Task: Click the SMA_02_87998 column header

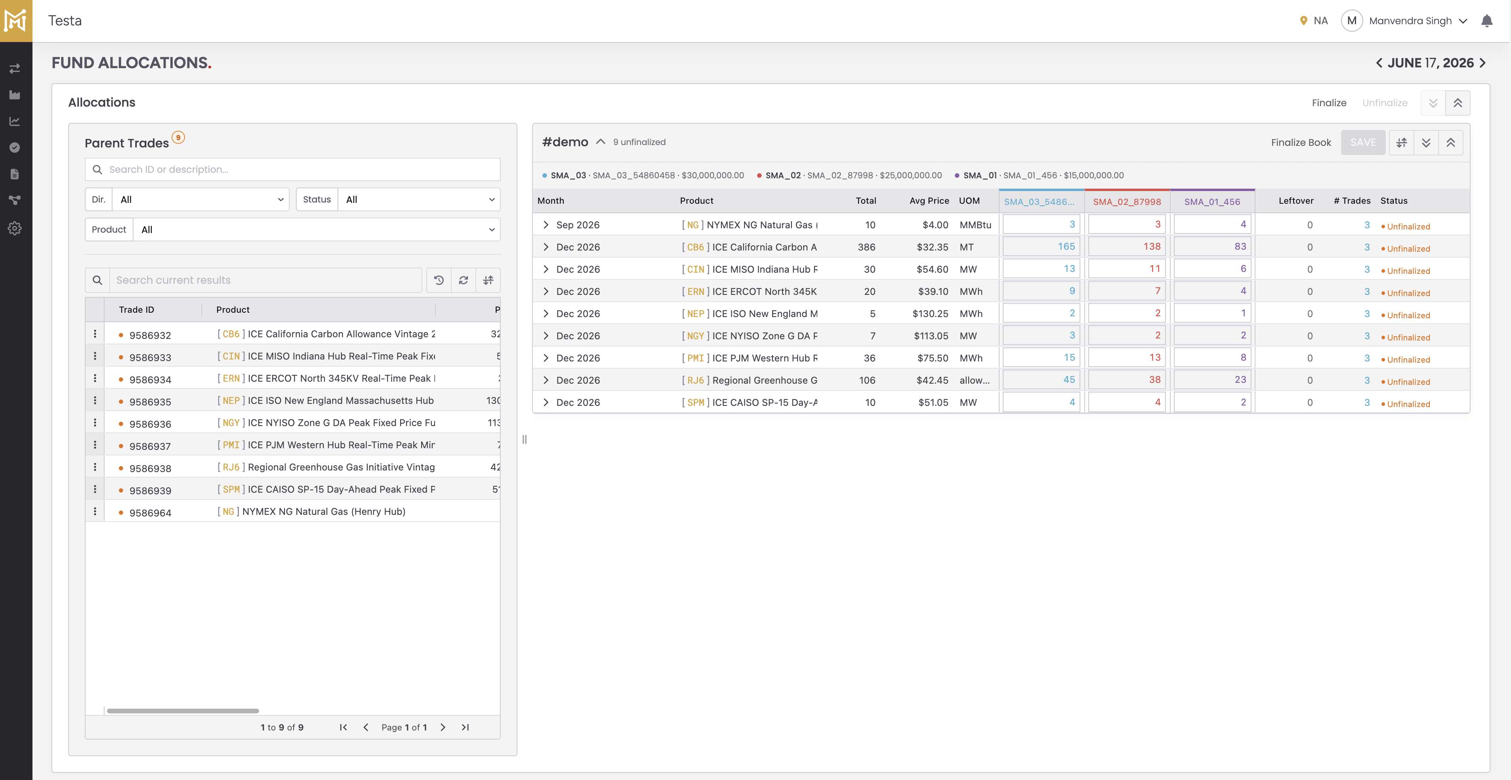Action: (x=1127, y=201)
